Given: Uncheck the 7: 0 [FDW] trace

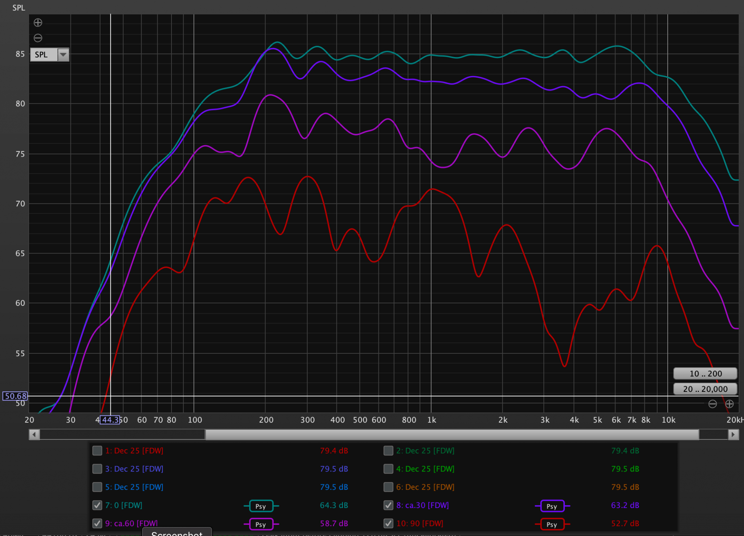Looking at the screenshot, I should pos(97,505).
